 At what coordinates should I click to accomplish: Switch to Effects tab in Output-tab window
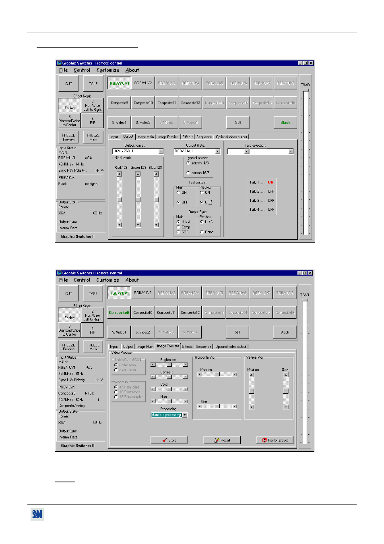(188, 137)
